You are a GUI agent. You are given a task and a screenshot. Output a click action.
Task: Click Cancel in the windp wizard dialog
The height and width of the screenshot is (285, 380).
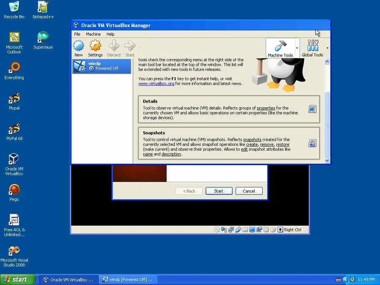click(x=249, y=191)
